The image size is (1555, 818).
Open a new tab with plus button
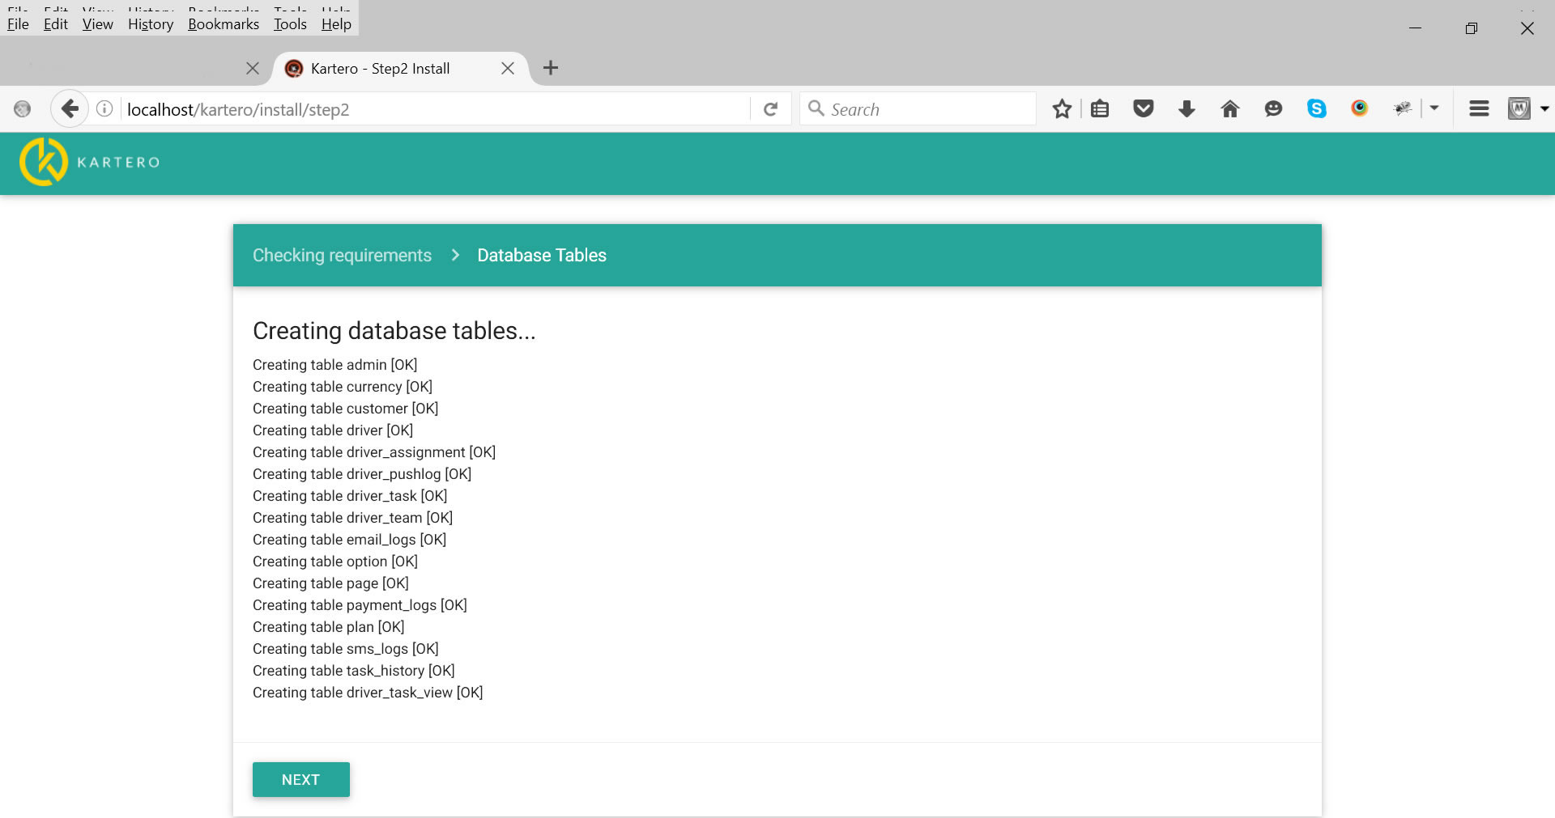click(551, 68)
